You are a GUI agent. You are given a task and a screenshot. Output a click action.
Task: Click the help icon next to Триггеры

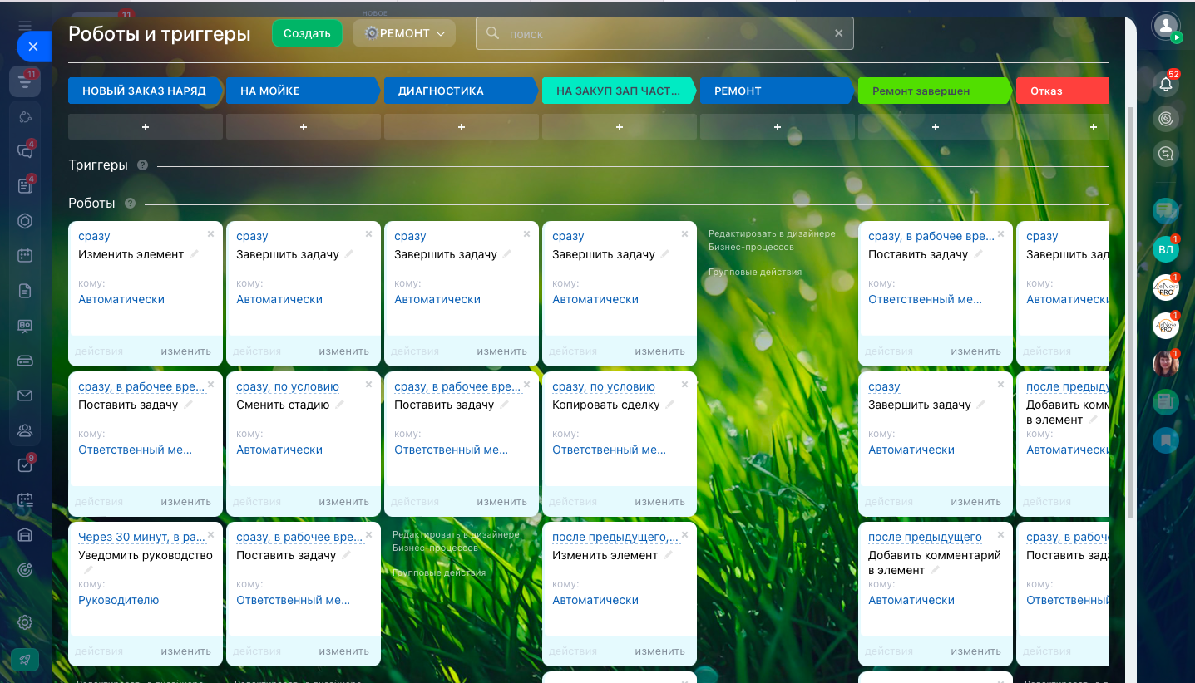(x=142, y=165)
